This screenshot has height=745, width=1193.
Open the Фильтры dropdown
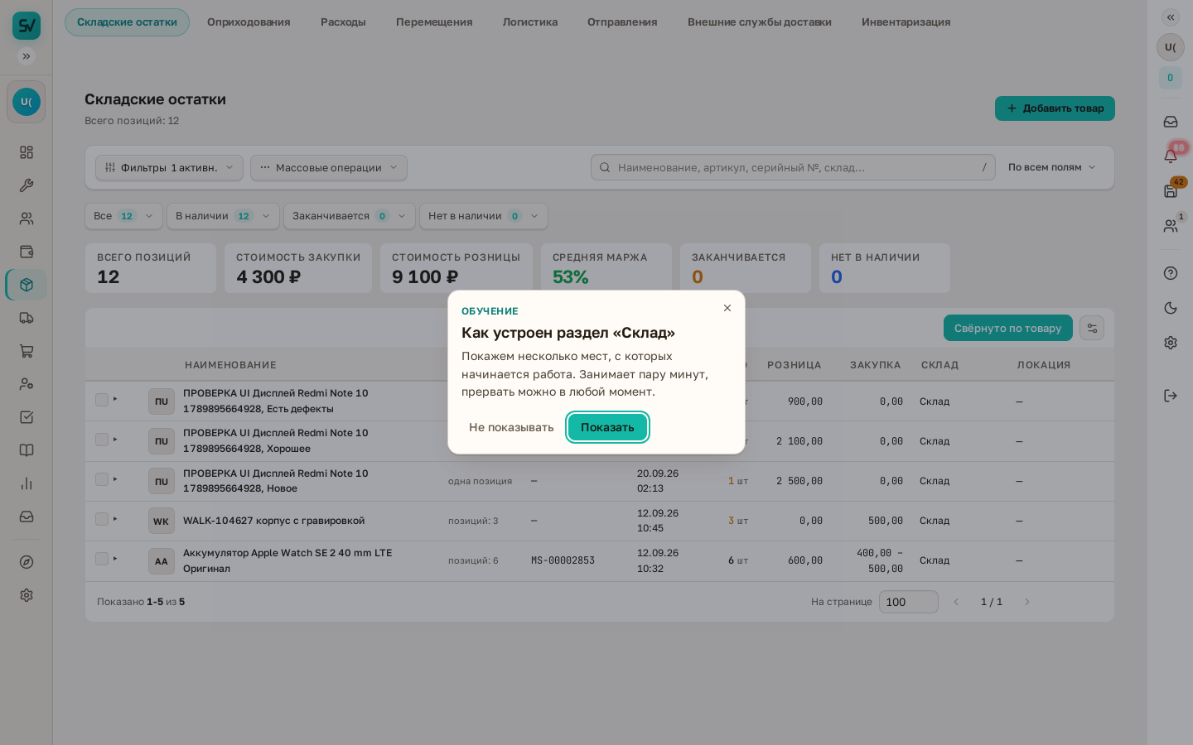[169, 167]
